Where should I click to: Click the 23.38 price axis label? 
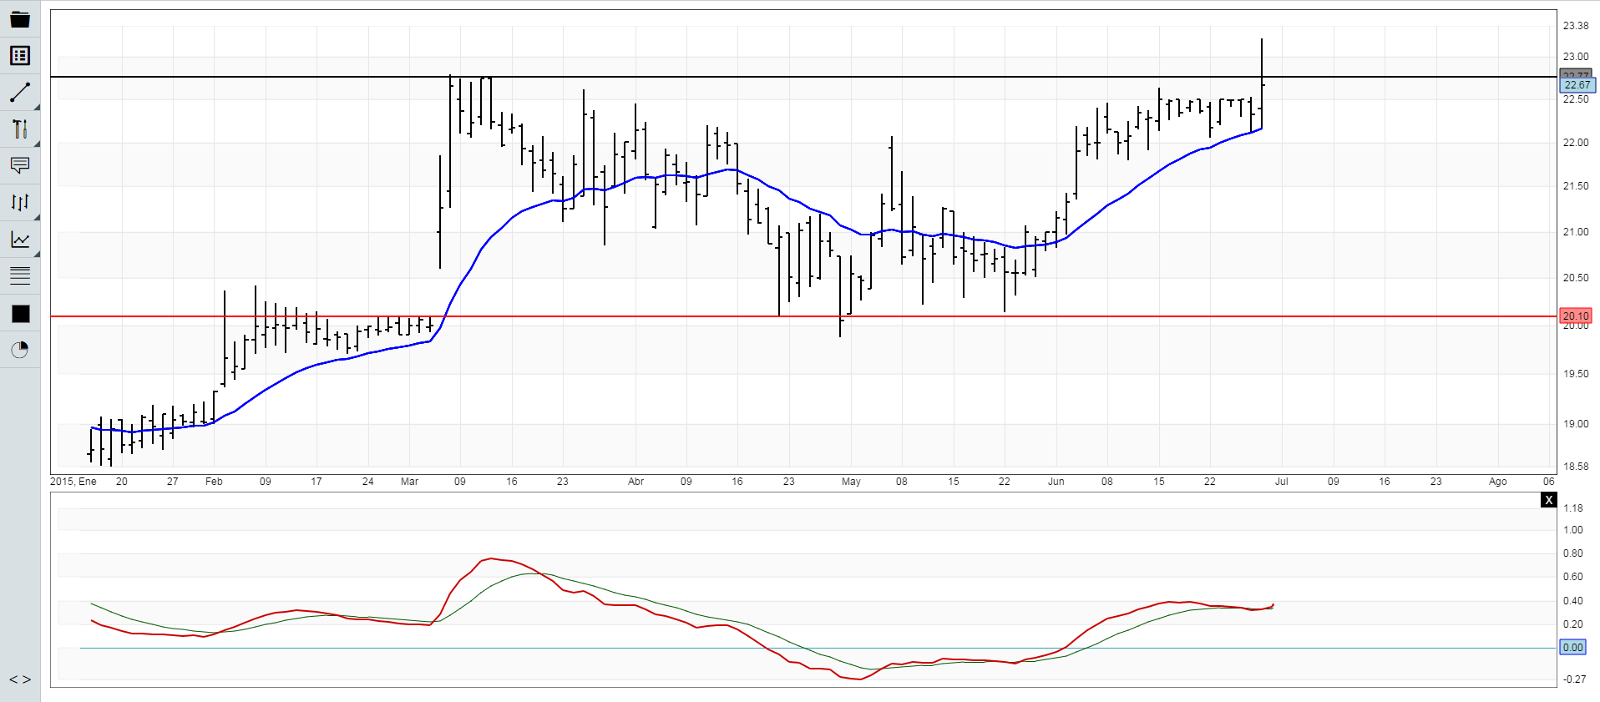click(x=1576, y=26)
